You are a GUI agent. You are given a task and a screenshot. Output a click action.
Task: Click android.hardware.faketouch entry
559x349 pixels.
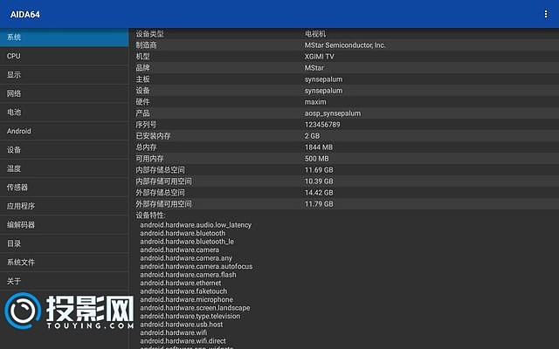point(183,291)
